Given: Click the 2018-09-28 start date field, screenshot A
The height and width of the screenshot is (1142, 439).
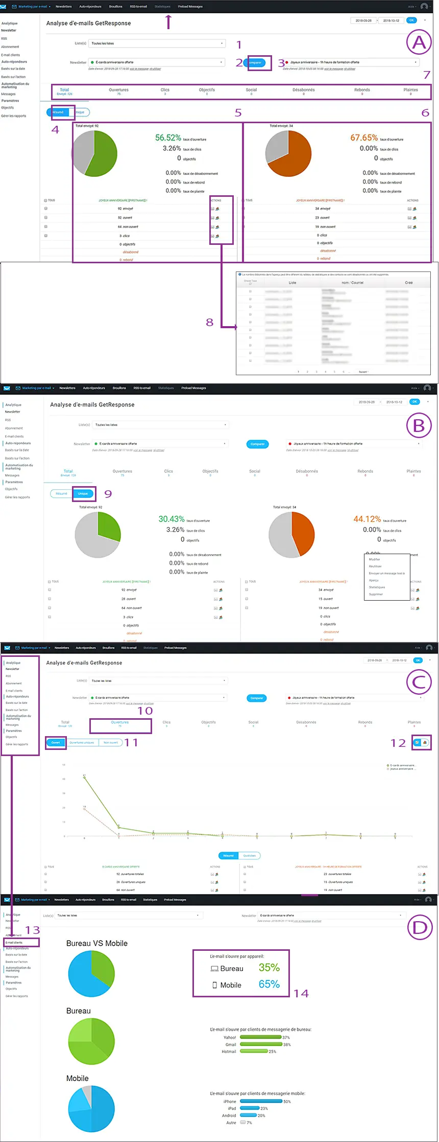Looking at the screenshot, I should click(364, 20).
